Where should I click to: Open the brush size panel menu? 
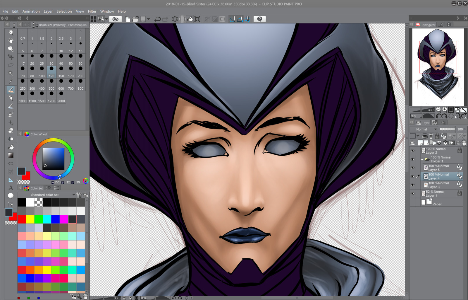(20, 25)
